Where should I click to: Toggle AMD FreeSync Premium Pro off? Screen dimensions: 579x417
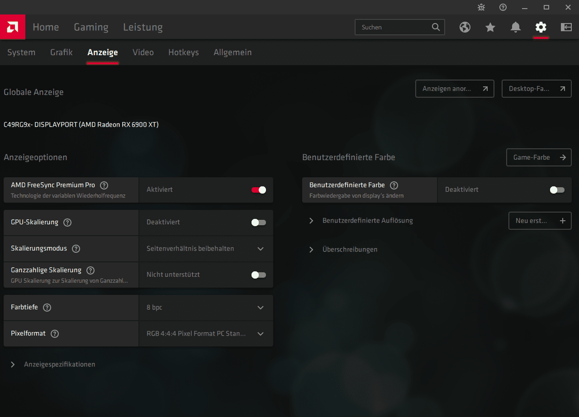(x=259, y=190)
